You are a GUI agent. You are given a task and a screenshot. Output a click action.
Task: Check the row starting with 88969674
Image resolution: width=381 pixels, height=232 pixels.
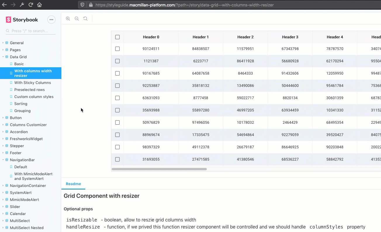click(x=117, y=135)
